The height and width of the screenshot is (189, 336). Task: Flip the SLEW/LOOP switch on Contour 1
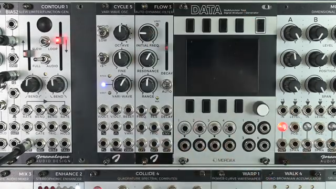pyautogui.click(x=44, y=41)
